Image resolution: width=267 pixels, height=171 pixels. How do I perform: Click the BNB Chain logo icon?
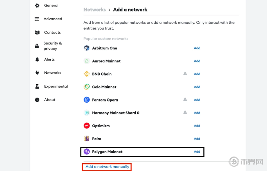pos(87,74)
